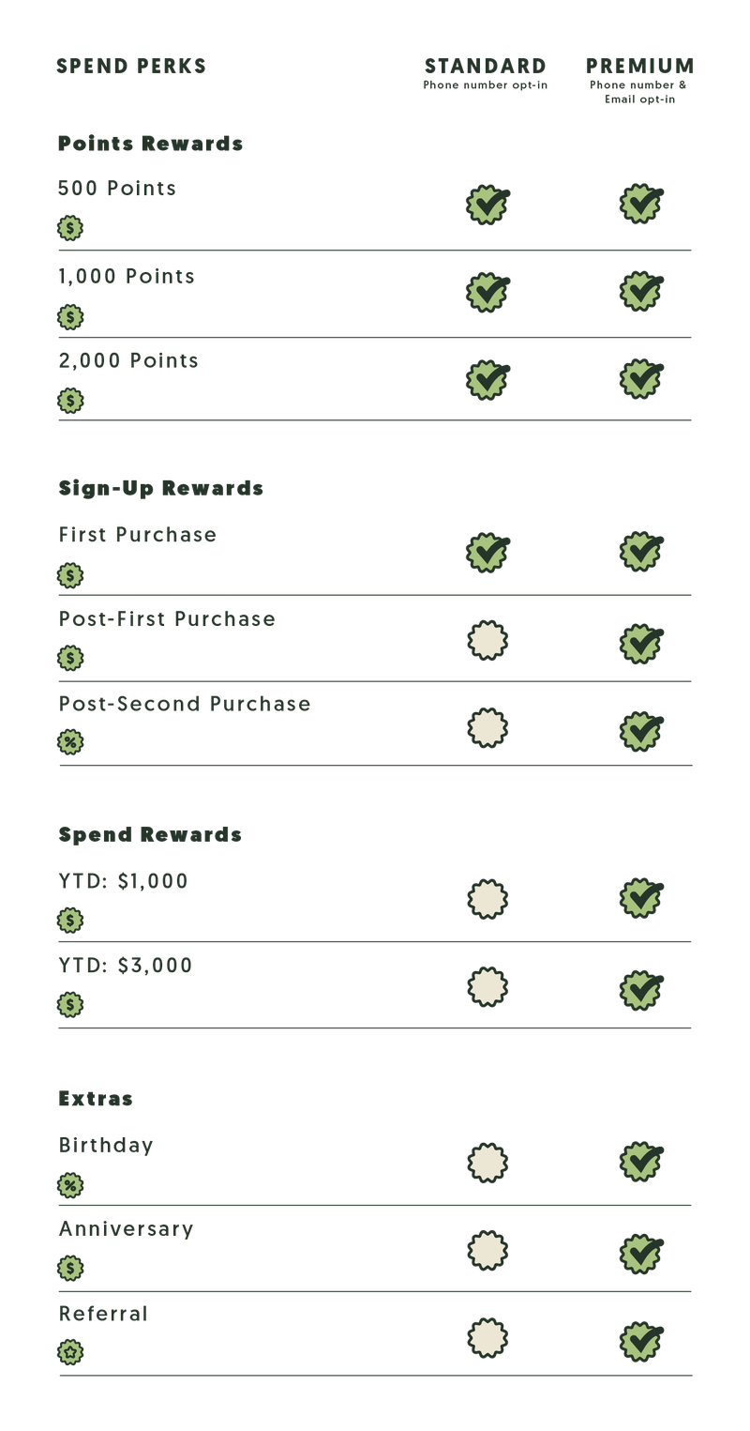Select the PREMIUM column header

640,67
